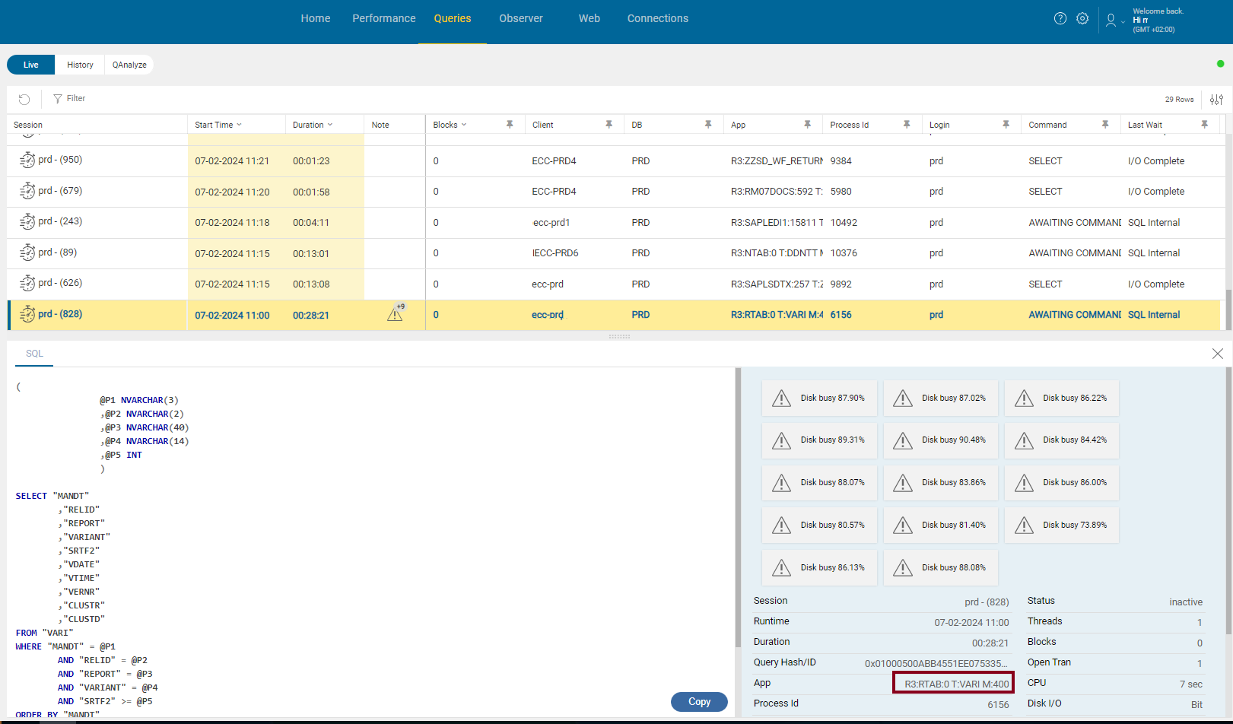
Task: Open the +9 warning note on prd - (828)
Action: pos(396,313)
